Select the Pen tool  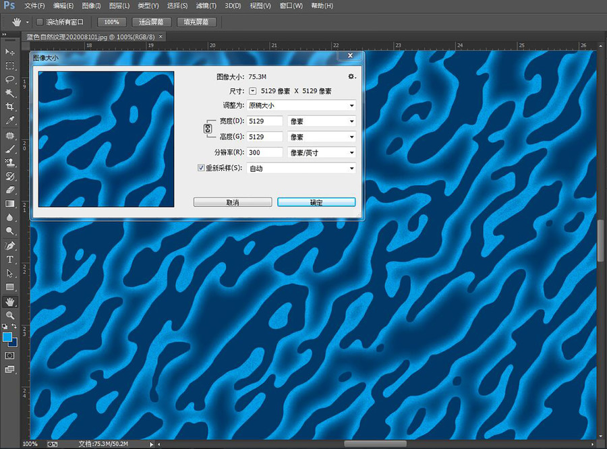9,246
